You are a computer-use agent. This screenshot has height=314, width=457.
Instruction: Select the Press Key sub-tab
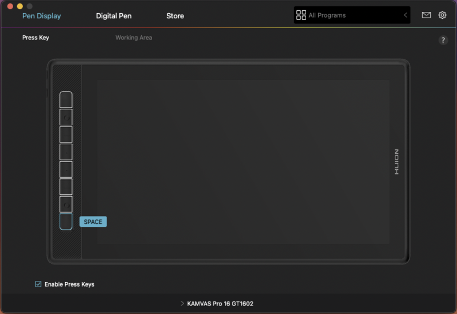[x=35, y=38]
